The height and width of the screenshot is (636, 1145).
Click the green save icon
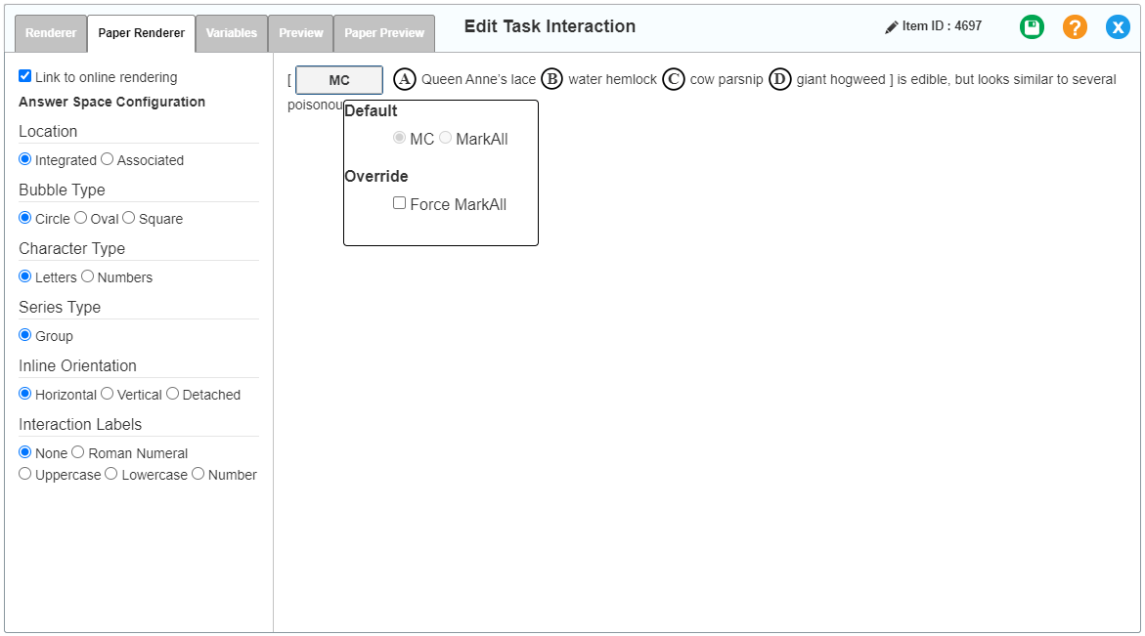pyautogui.click(x=1031, y=27)
